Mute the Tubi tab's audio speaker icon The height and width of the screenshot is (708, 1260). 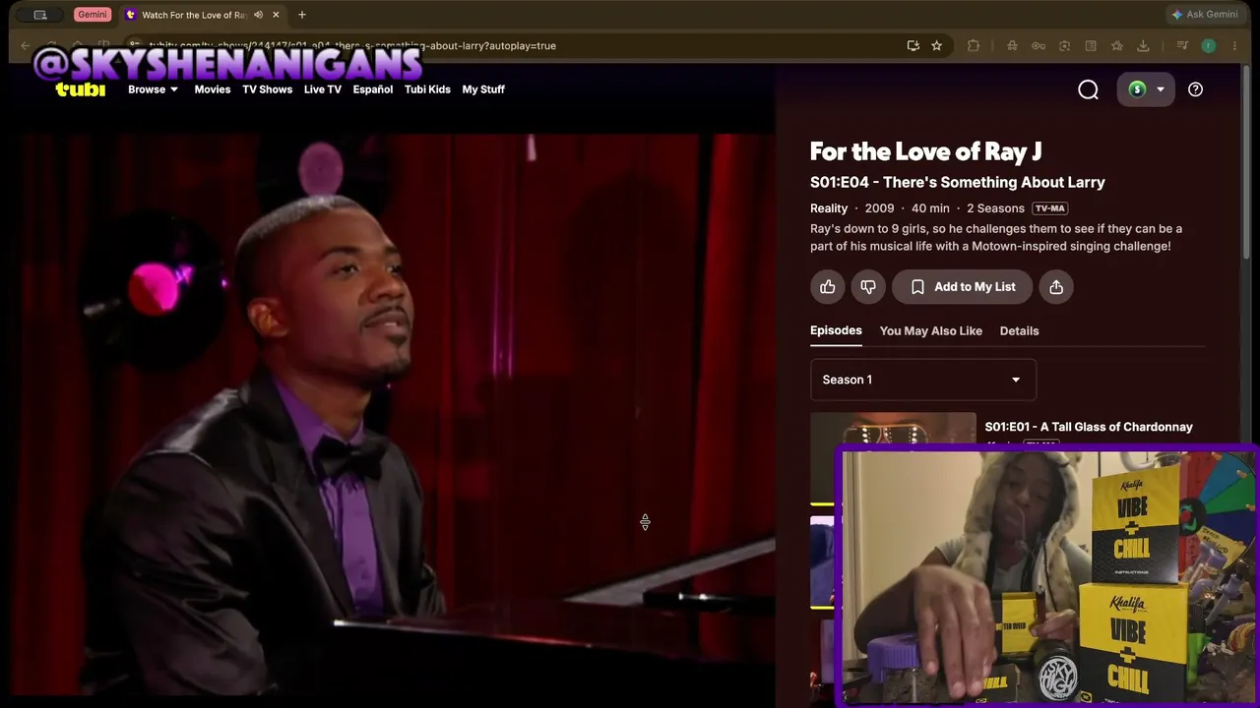(258, 15)
